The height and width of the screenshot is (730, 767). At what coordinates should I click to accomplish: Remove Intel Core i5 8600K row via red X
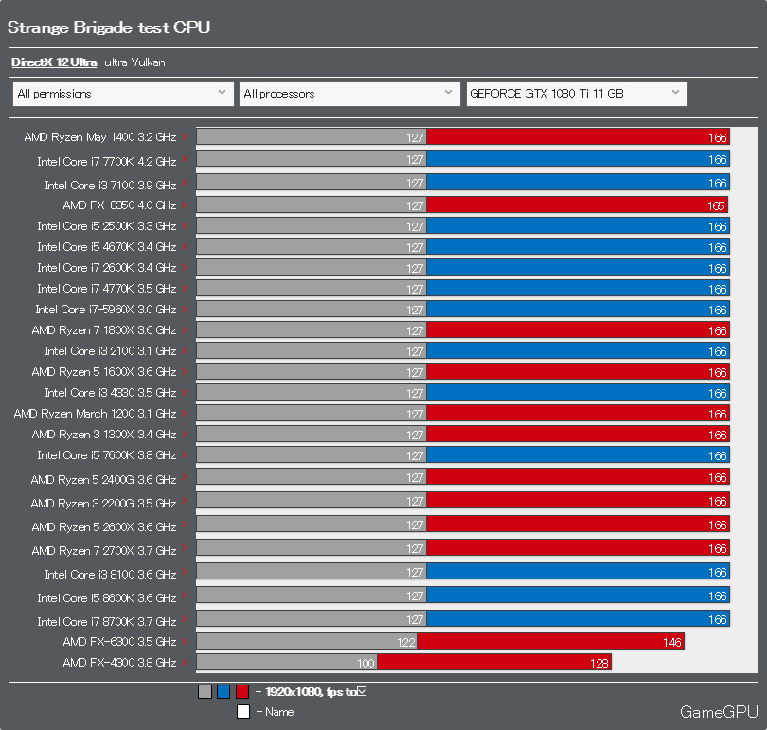(185, 595)
